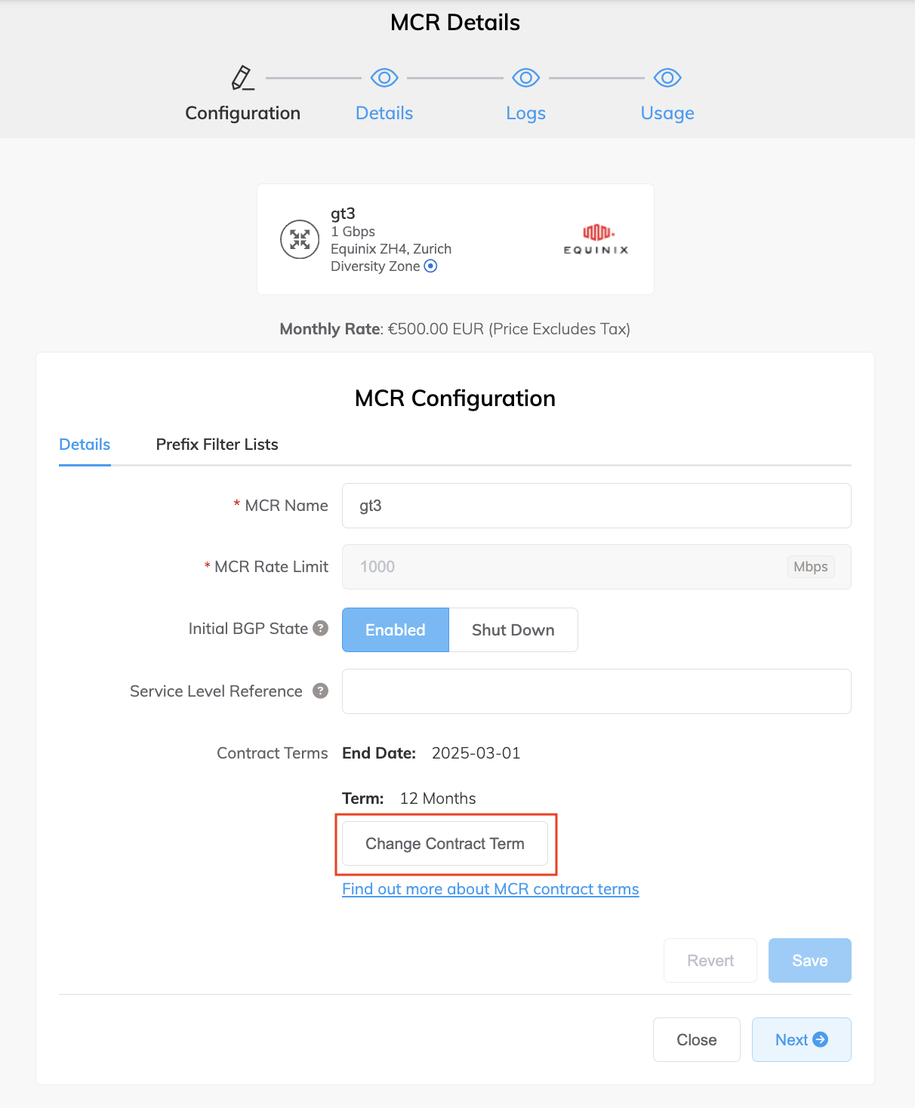Open the Details step eye icon
Viewport: 915px width, 1108px height.
click(x=384, y=78)
